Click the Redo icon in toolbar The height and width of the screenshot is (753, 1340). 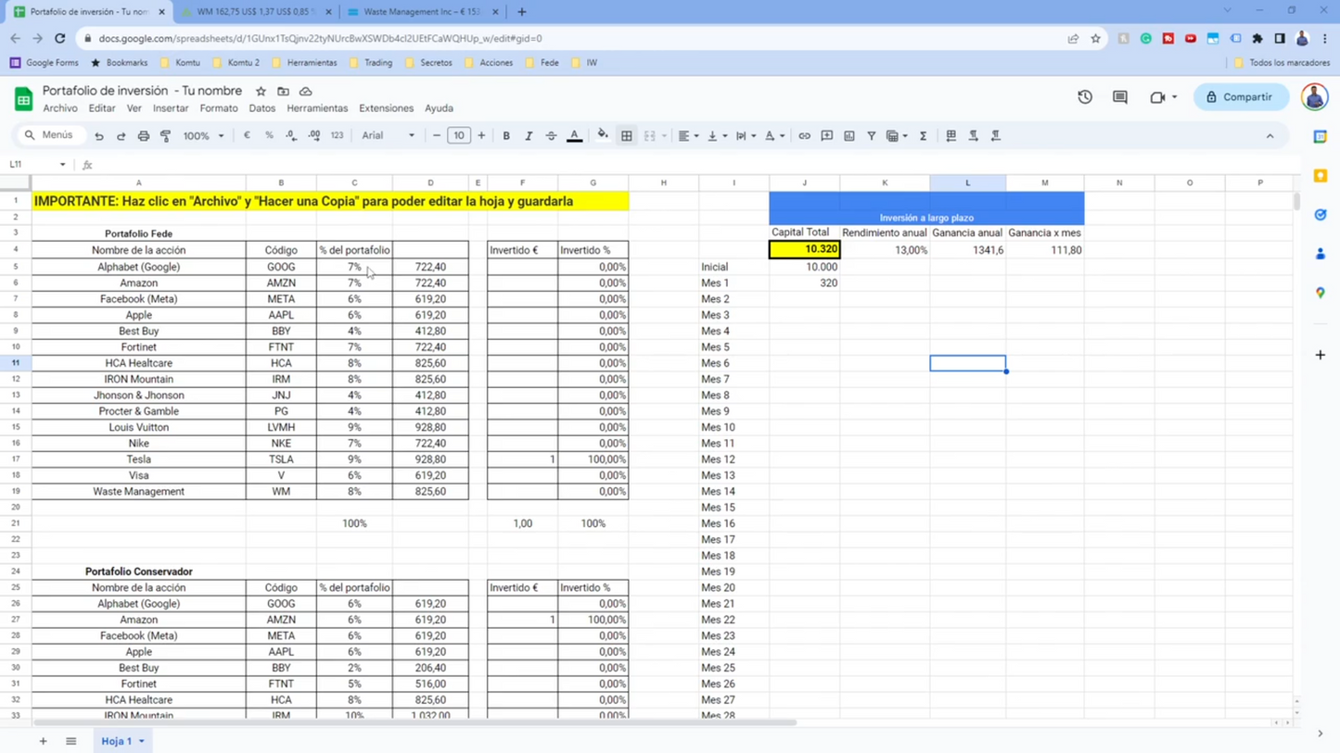click(x=121, y=136)
